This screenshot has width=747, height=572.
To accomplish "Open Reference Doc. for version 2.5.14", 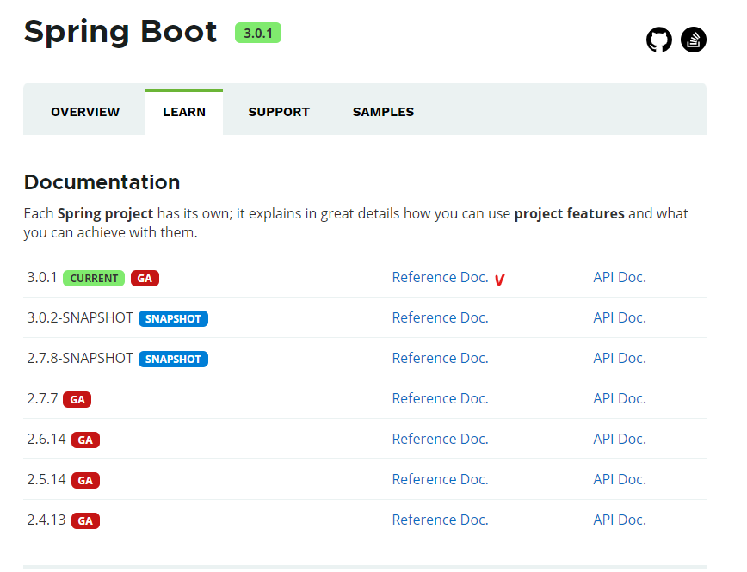I will pos(441,480).
